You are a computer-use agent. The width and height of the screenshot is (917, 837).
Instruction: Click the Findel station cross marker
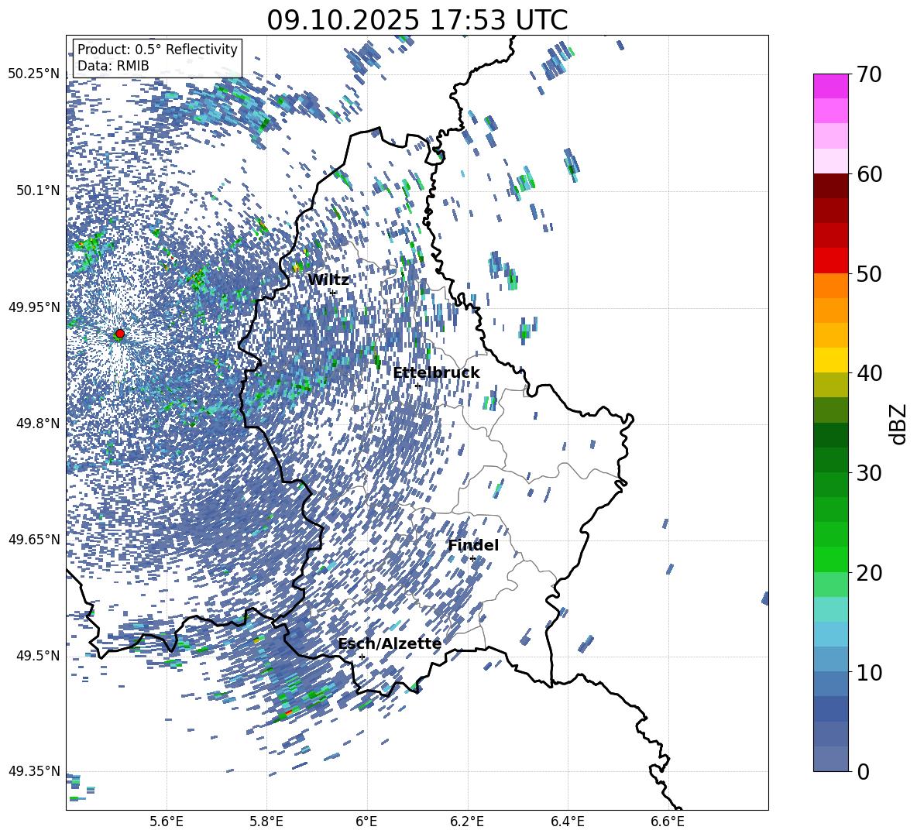coord(472,559)
